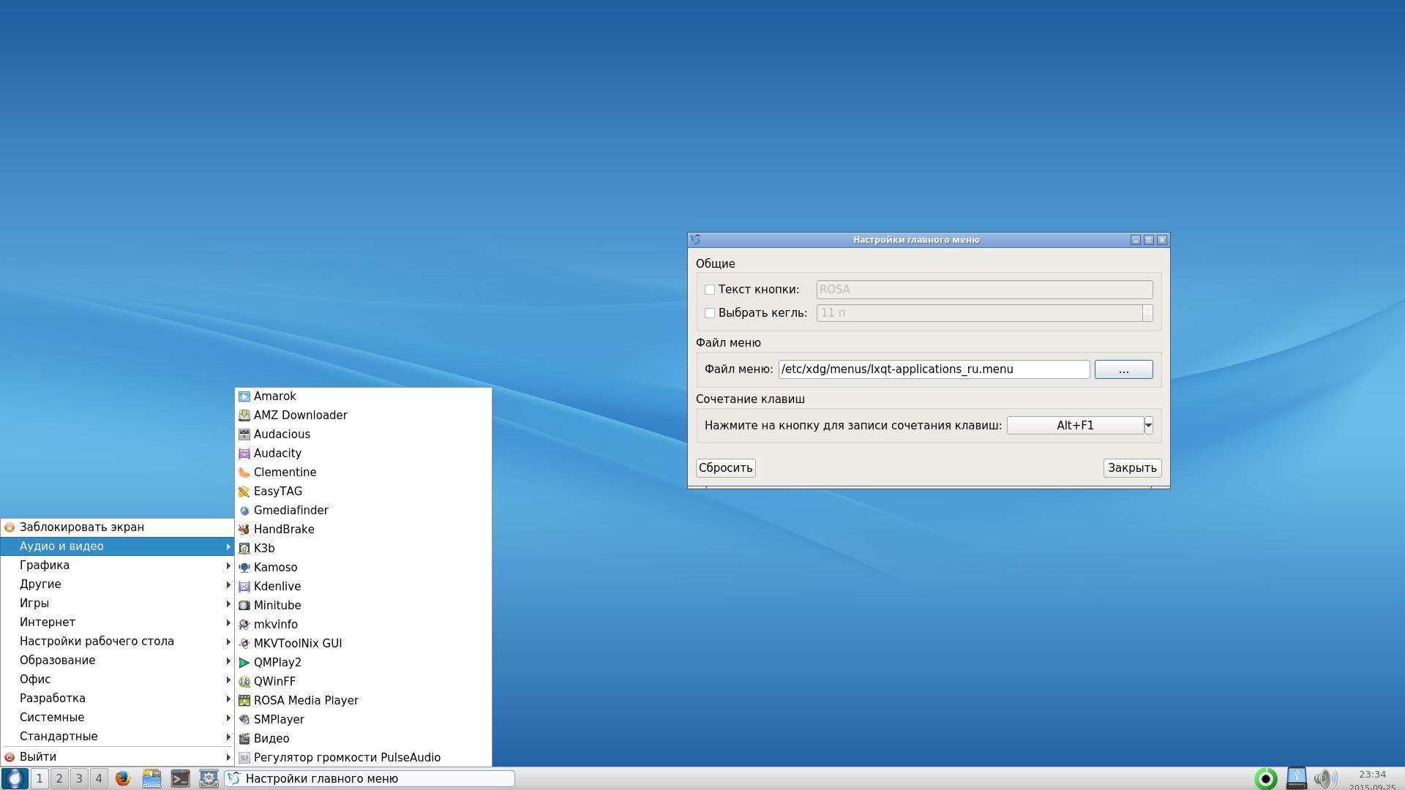
Task: Open Firefox from the taskbar
Action: 122,778
